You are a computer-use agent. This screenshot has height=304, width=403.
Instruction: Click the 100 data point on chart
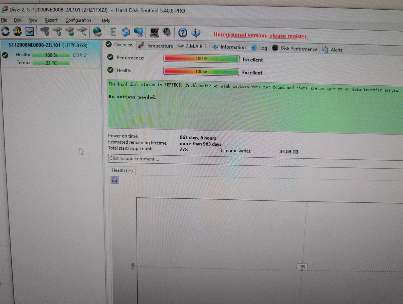pyautogui.click(x=302, y=269)
